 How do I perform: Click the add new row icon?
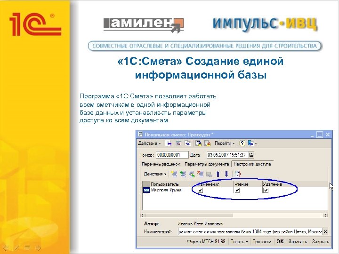(x=174, y=174)
